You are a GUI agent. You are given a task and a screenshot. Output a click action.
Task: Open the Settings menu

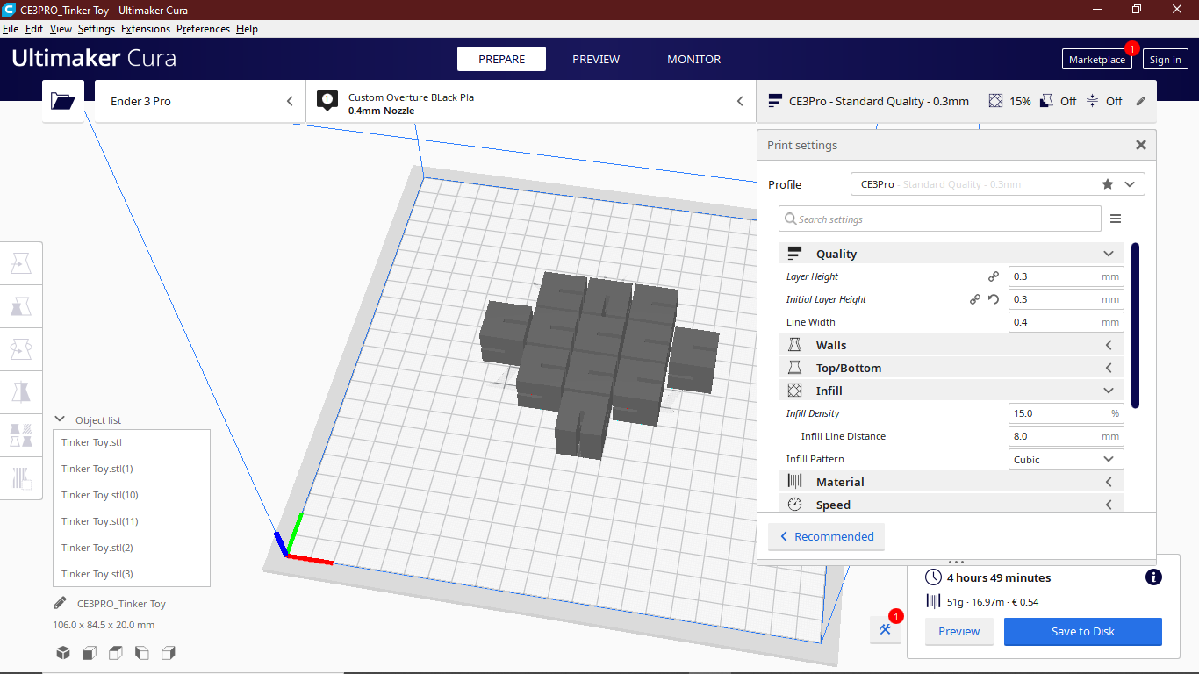tap(97, 29)
